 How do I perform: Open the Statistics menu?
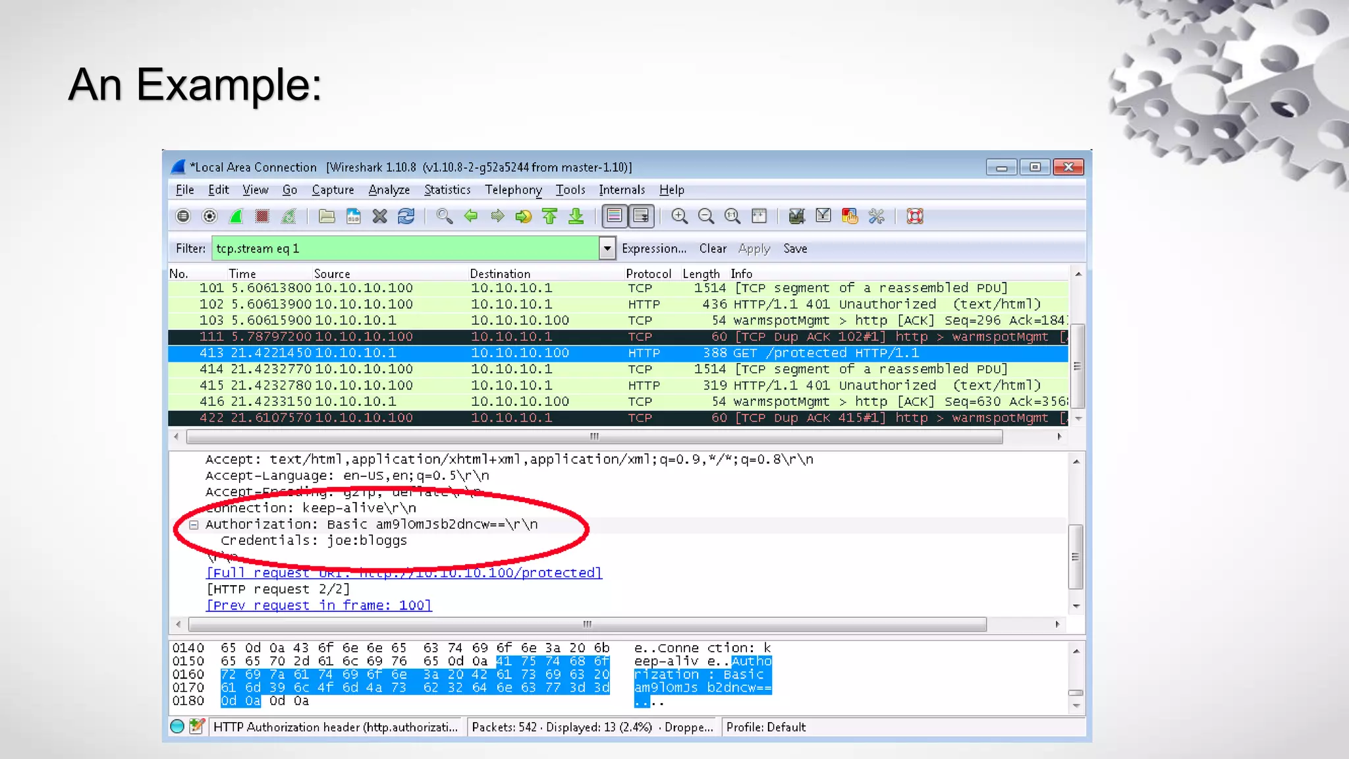447,190
